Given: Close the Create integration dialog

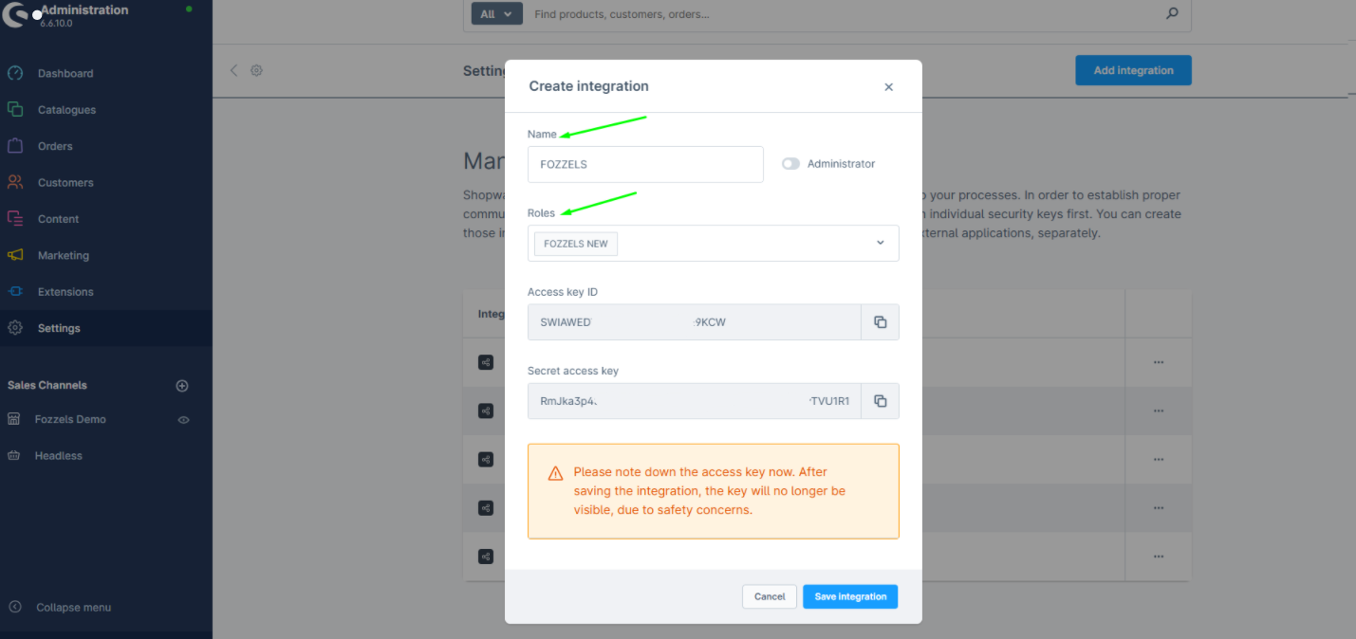Looking at the screenshot, I should coord(888,87).
